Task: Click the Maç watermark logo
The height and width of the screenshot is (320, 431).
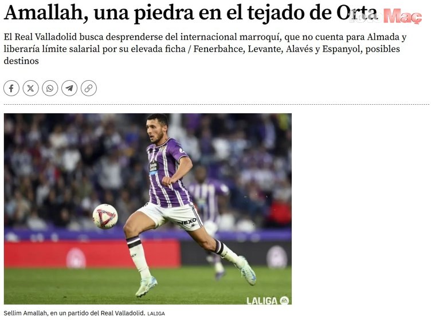Action: (x=402, y=16)
